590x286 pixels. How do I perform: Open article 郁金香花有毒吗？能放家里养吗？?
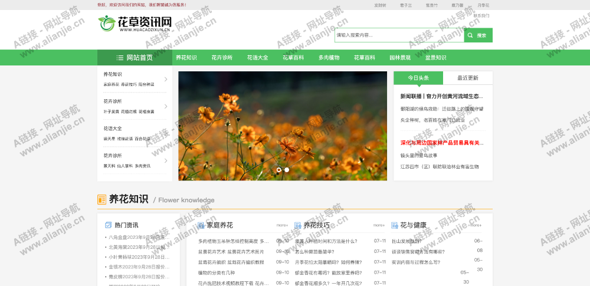tap(329, 273)
